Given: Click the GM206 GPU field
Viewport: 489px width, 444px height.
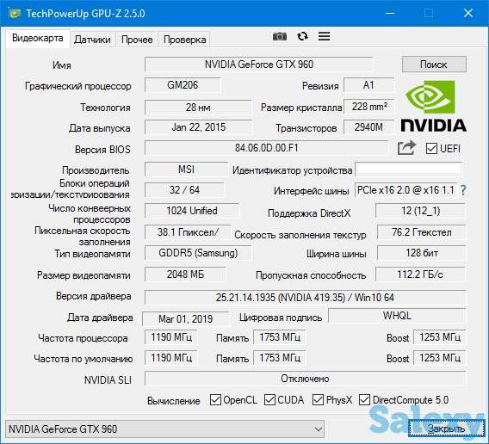Looking at the screenshot, I should (x=183, y=85).
